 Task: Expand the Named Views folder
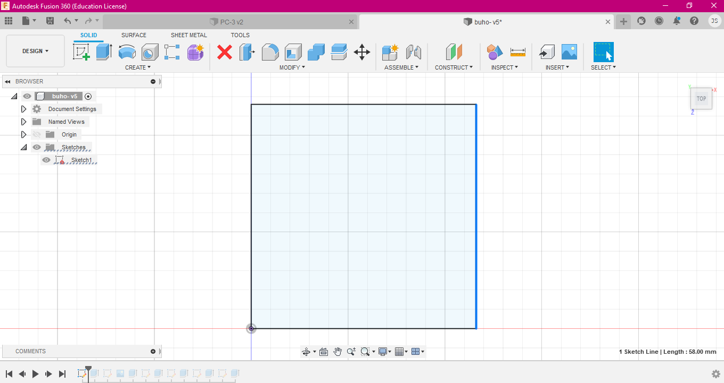click(23, 122)
